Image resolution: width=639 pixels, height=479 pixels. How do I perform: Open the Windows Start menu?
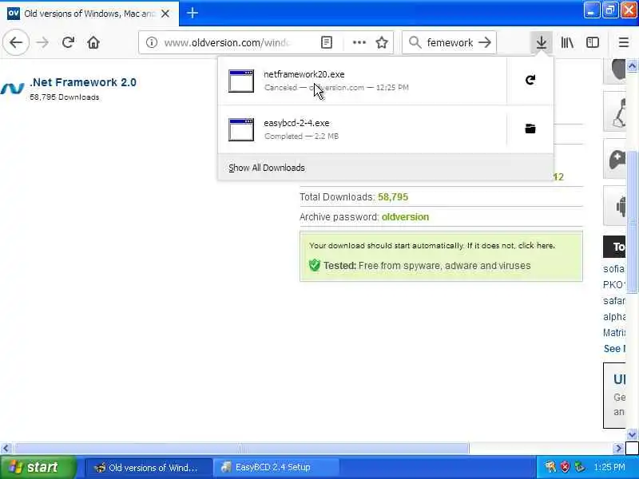tap(38, 467)
